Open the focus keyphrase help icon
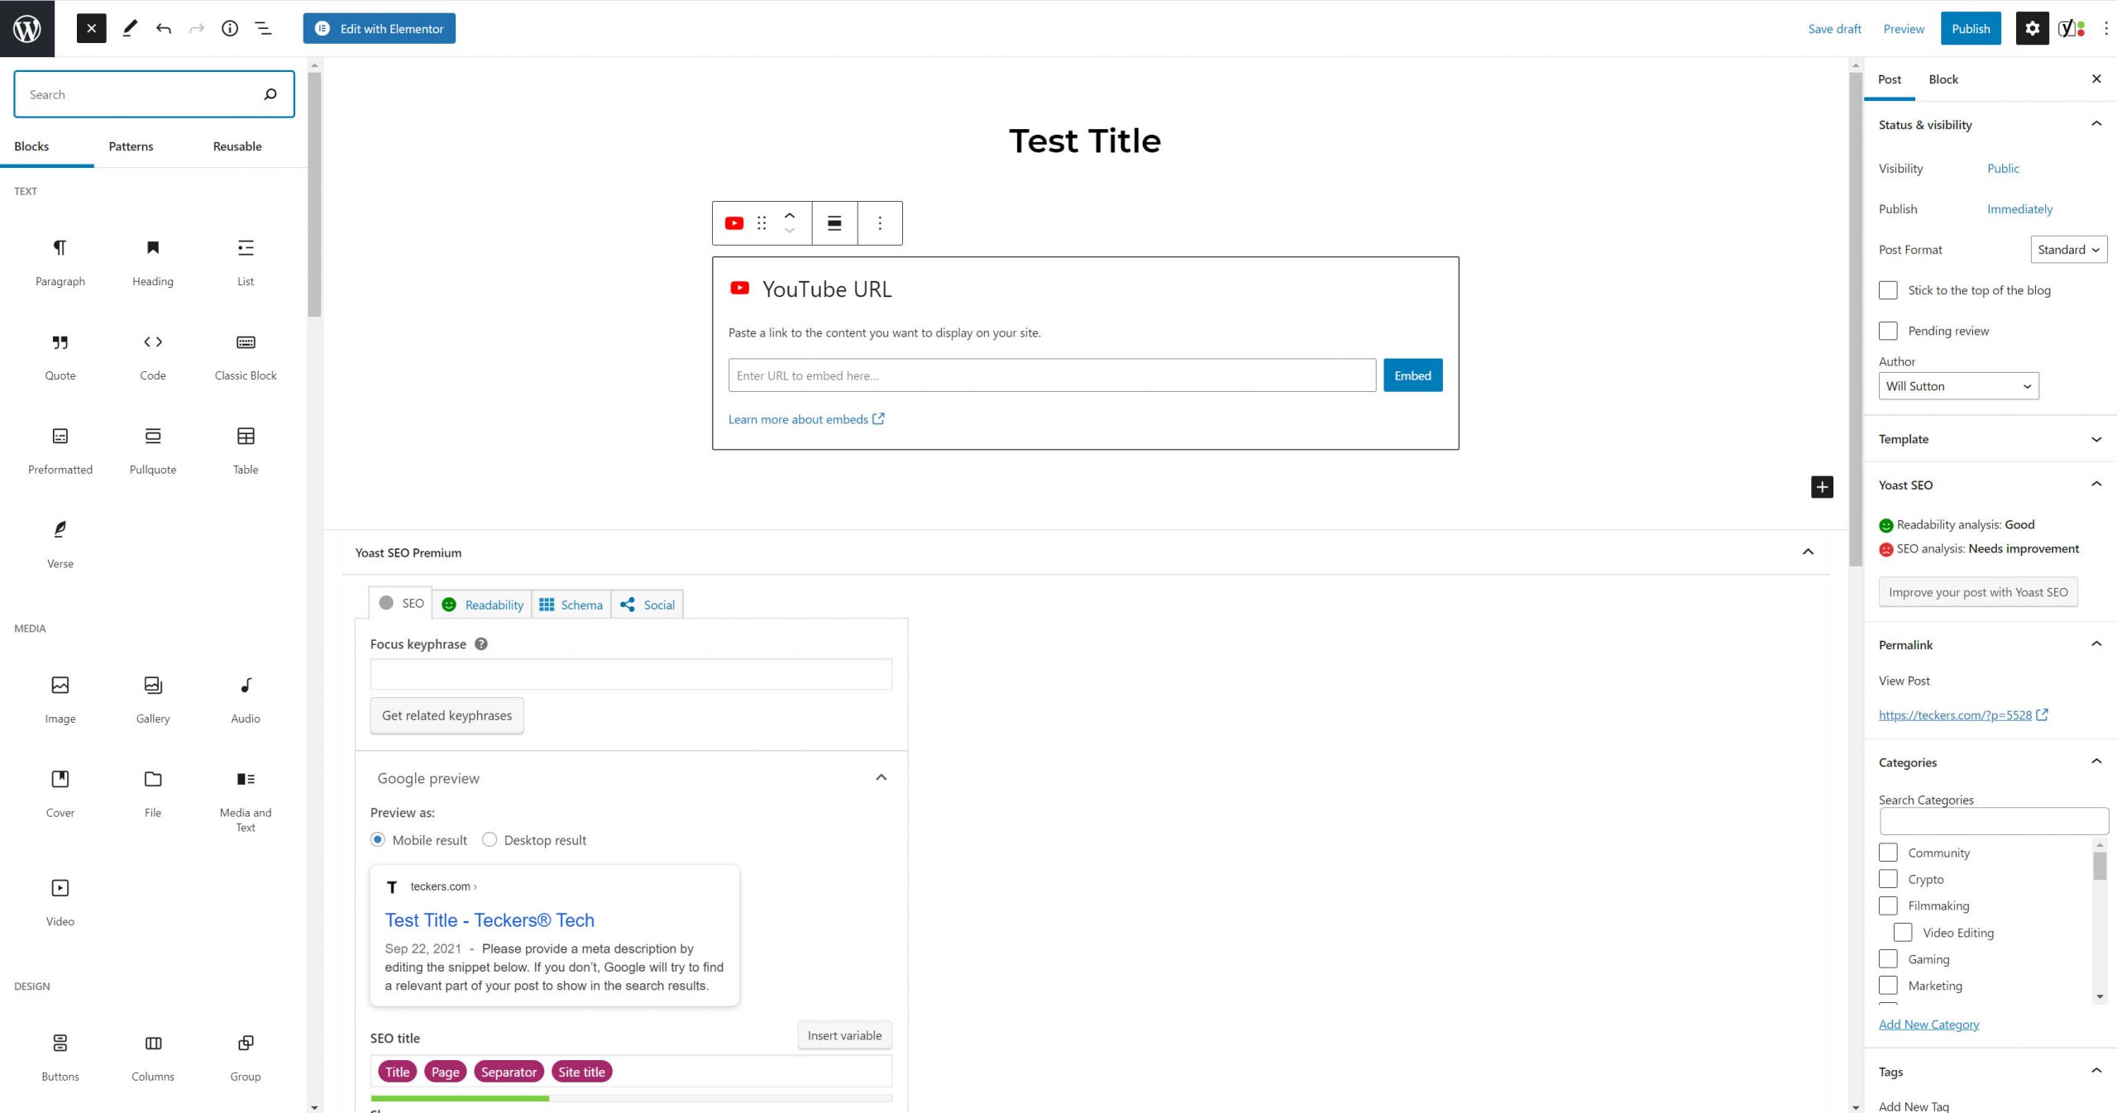 click(481, 644)
